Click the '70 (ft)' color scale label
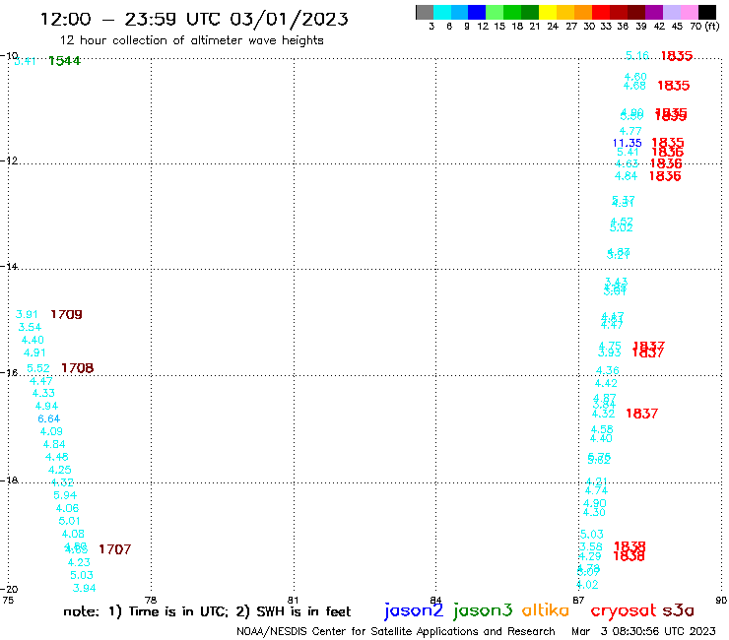The height and width of the screenshot is (640, 729). 704,27
